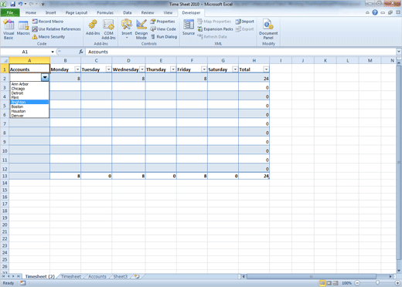Click into the formula bar

pos(241,52)
